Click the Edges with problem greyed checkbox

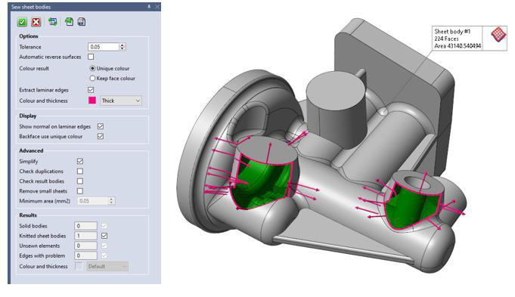[104, 255]
